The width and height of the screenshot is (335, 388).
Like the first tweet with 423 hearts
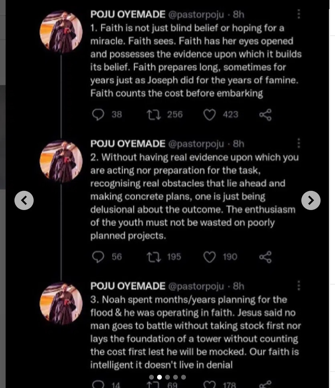point(210,115)
